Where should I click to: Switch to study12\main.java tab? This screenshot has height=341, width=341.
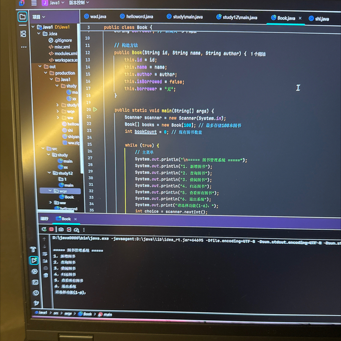tap(237, 17)
